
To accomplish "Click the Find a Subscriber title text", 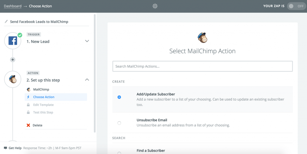I will click(151, 150).
